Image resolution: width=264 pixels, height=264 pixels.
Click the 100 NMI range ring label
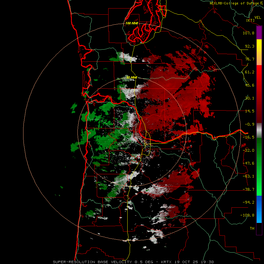[x=132, y=23]
